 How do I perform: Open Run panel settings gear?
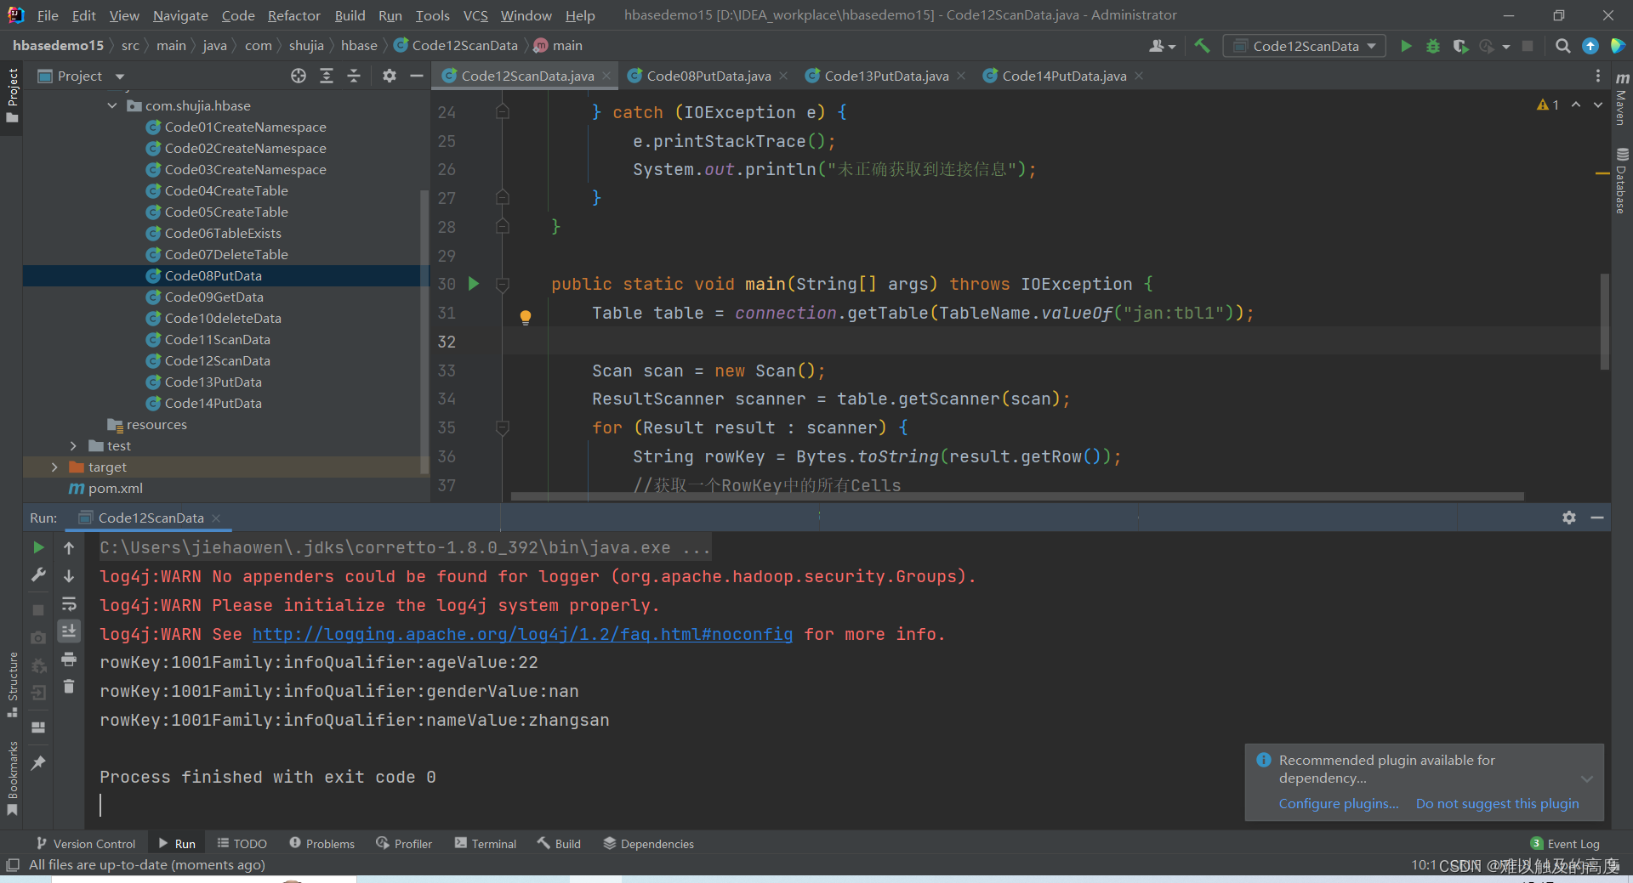[1569, 518]
